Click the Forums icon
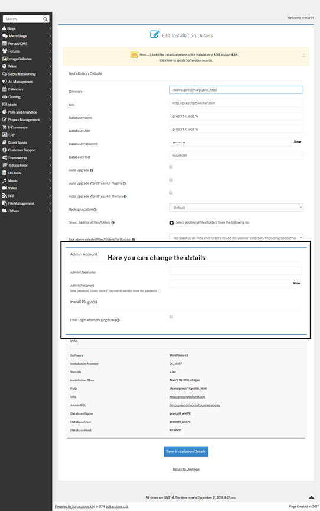The width and height of the screenshot is (320, 511). point(5,51)
